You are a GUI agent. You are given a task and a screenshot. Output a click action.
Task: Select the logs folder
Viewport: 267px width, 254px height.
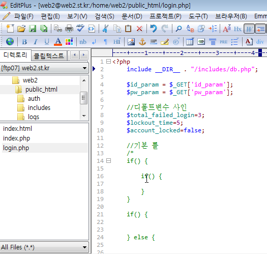pyautogui.click(x=34, y=117)
